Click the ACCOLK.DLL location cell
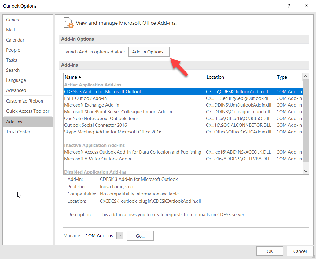The height and width of the screenshot is (259, 316). tap(238, 152)
